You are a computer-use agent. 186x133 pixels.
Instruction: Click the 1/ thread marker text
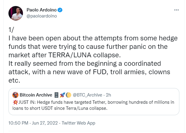pyautogui.click(x=11, y=30)
